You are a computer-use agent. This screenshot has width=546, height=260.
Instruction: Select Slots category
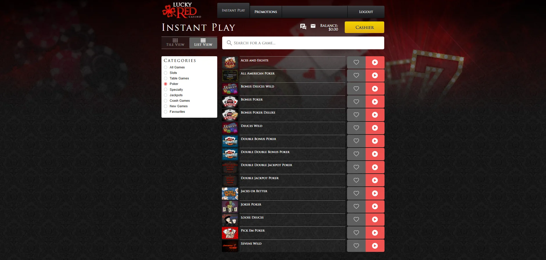click(166, 73)
